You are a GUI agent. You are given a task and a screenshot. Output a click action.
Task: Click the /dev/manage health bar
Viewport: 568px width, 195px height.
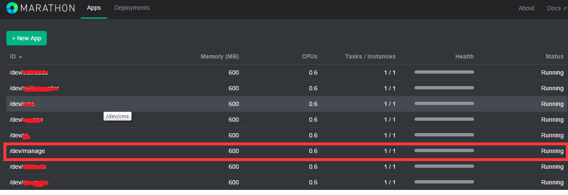(x=444, y=150)
